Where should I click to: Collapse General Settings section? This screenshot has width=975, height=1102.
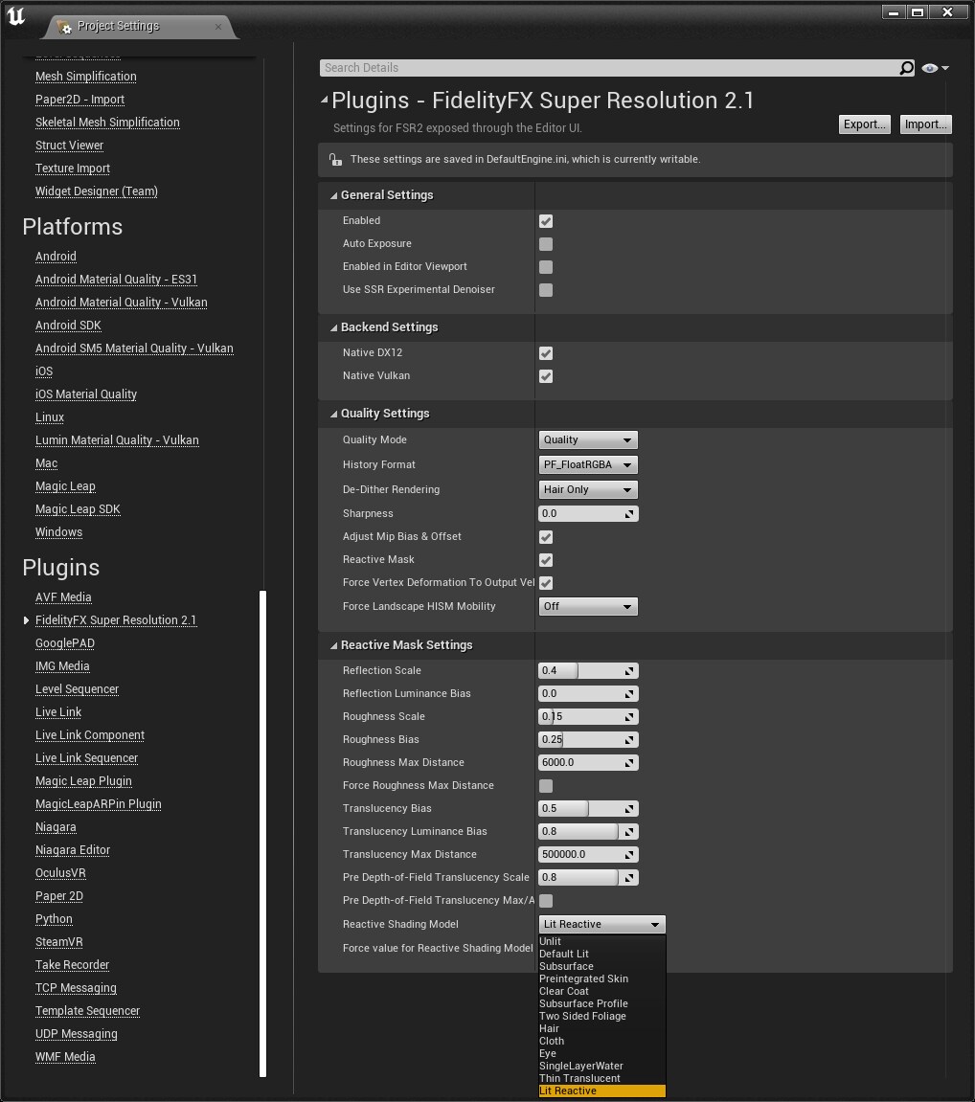334,196
